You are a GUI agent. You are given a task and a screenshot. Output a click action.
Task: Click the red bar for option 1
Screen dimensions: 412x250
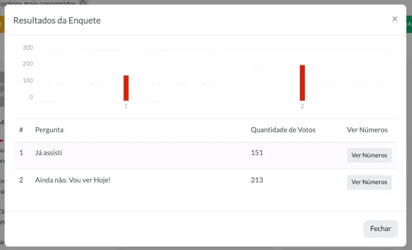point(126,88)
